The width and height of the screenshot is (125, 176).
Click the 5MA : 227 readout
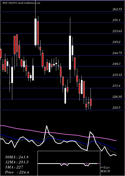(14, 167)
